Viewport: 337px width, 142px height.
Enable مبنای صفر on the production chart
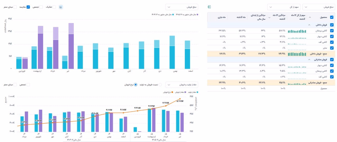click(15, 85)
